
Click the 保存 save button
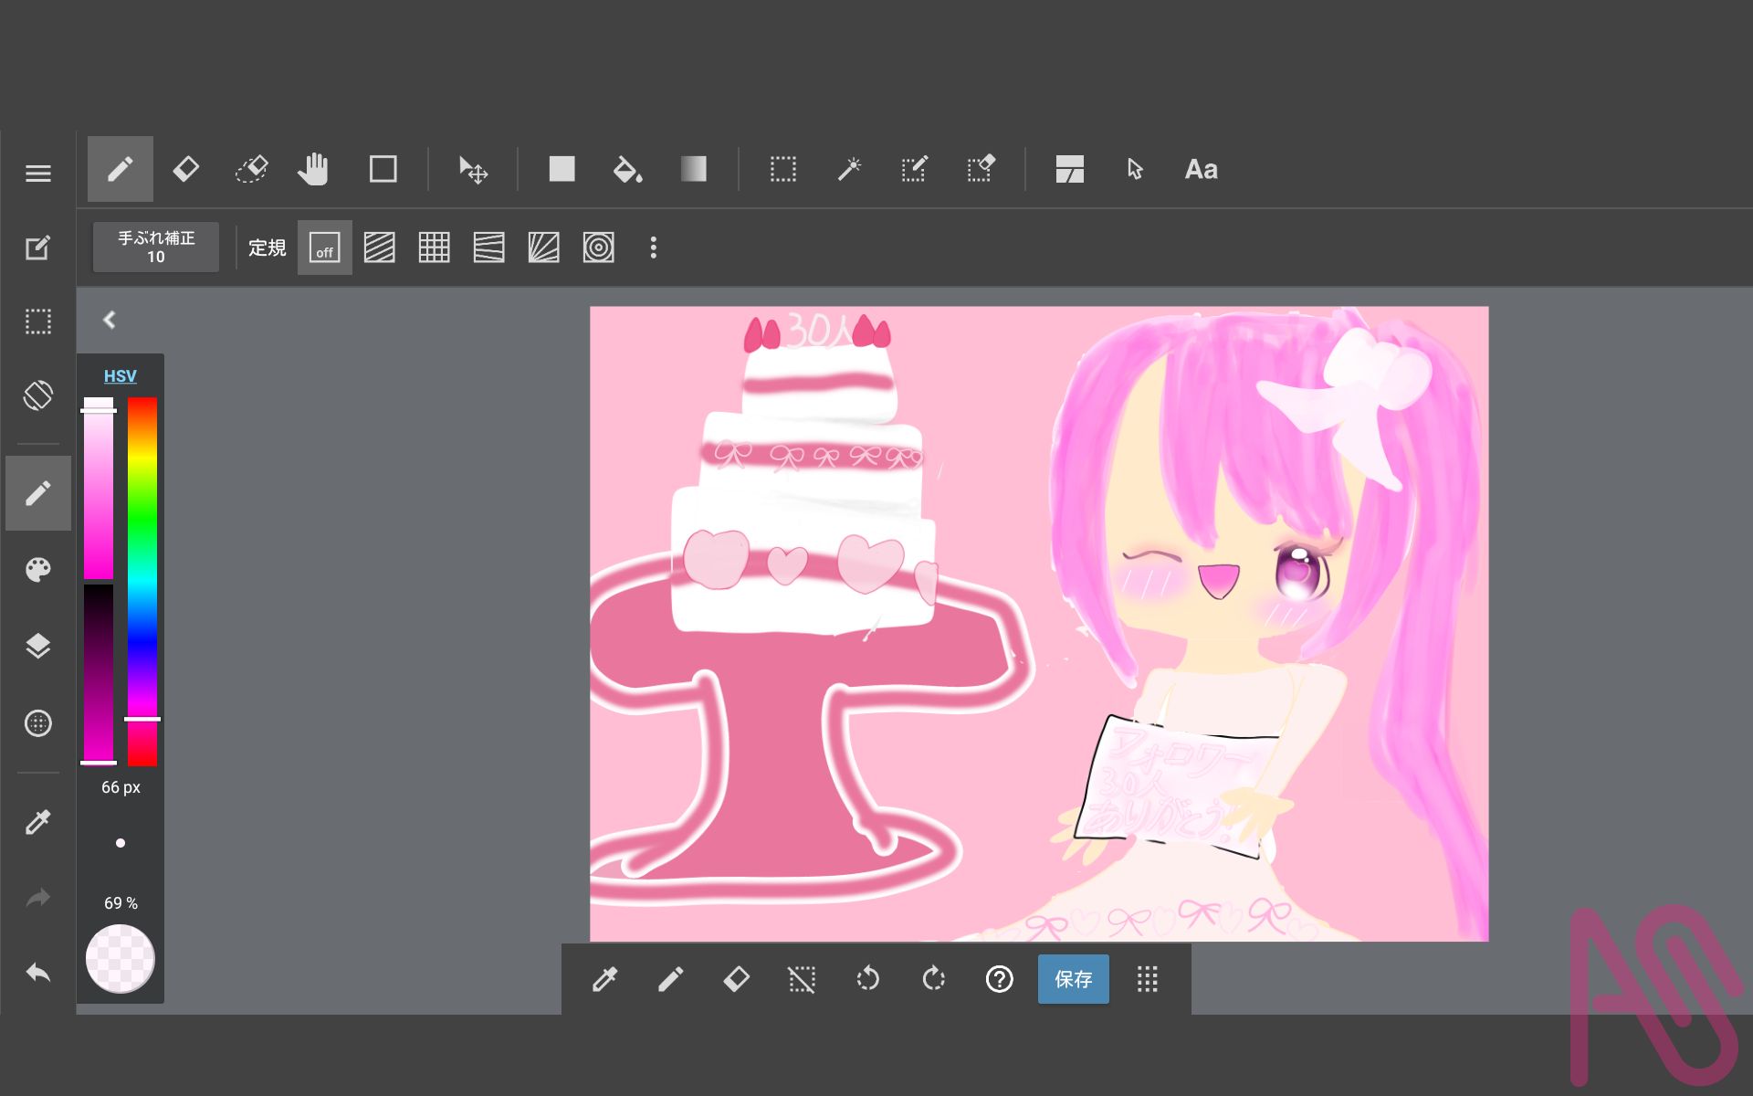(x=1073, y=979)
